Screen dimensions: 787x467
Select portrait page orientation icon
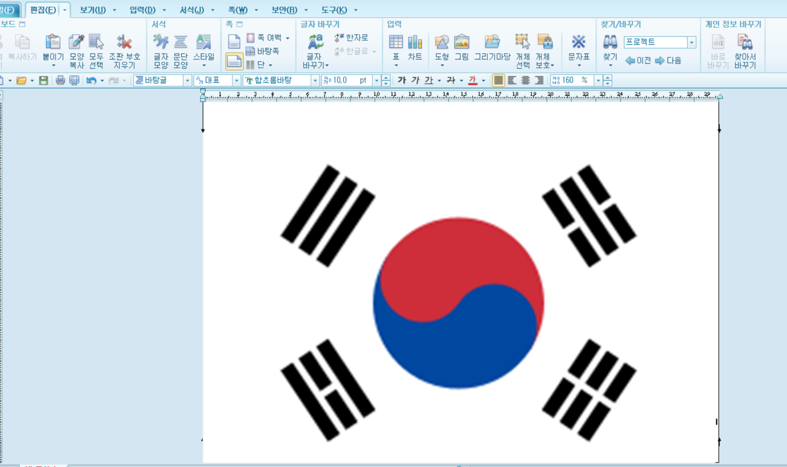coord(234,42)
